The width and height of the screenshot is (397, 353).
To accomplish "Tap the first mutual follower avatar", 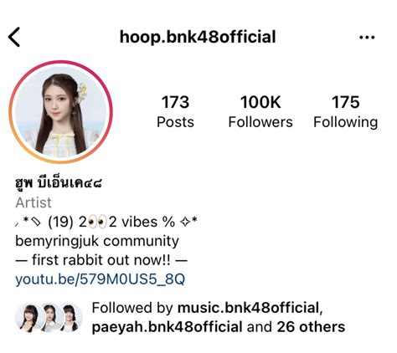I will coord(28,318).
